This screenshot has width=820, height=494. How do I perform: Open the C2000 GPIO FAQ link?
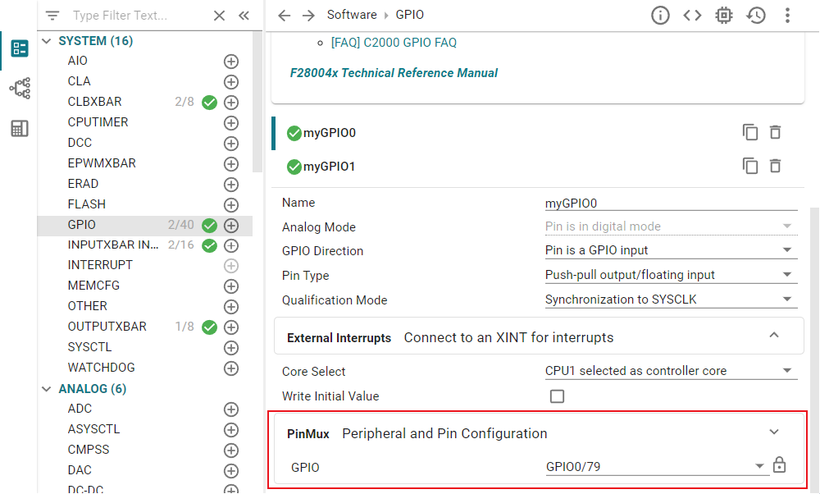tap(394, 43)
